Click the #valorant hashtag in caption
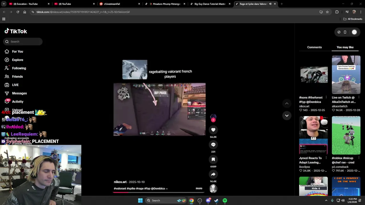The image size is (365, 205). tap(120, 188)
